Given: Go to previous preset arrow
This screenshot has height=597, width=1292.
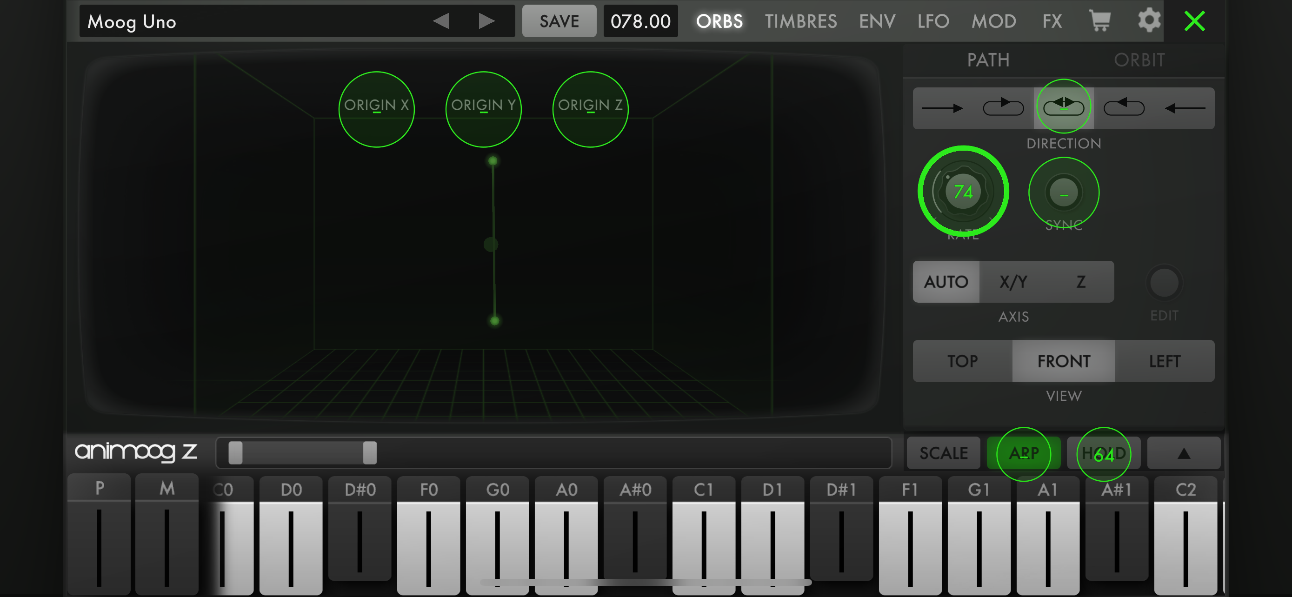Looking at the screenshot, I should (441, 21).
